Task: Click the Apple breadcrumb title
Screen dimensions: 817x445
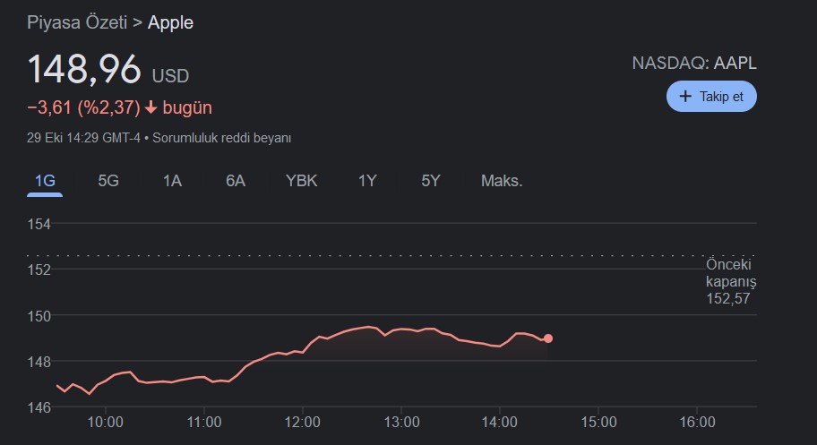Action: point(170,22)
